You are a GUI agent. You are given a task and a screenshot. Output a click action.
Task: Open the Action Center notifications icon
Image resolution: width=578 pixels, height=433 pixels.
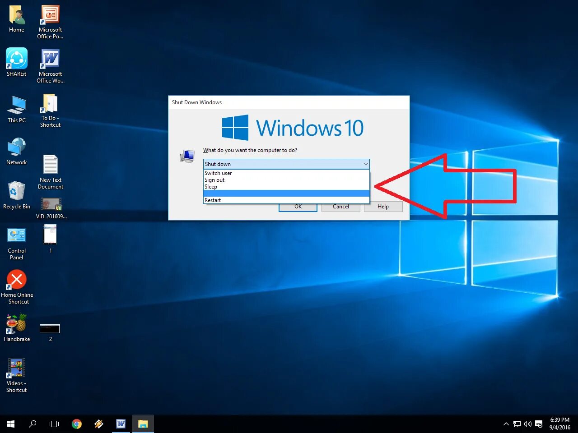(x=539, y=424)
